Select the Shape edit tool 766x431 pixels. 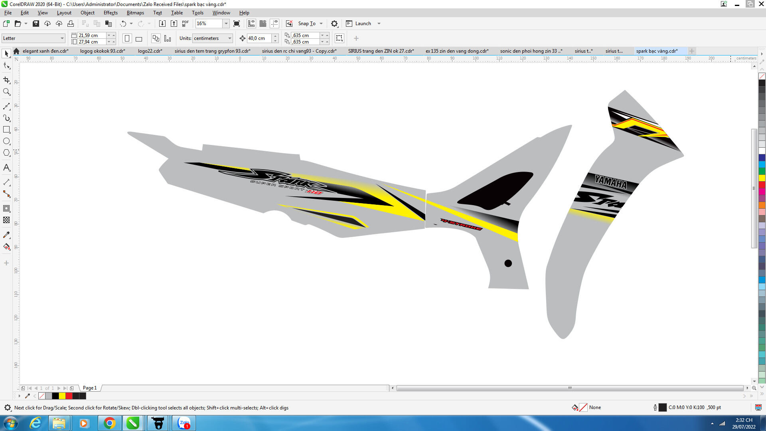[x=6, y=66]
